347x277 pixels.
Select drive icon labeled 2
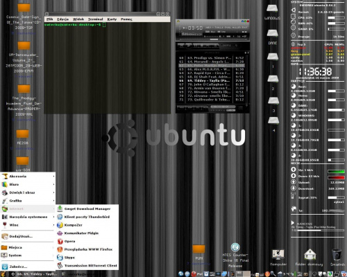(x=273, y=82)
